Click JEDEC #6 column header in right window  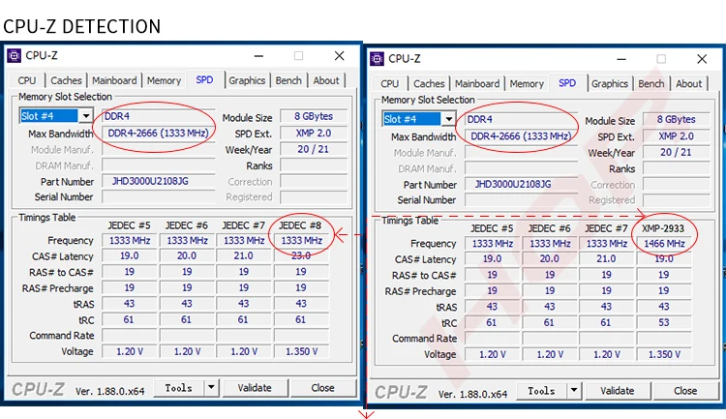(x=550, y=228)
